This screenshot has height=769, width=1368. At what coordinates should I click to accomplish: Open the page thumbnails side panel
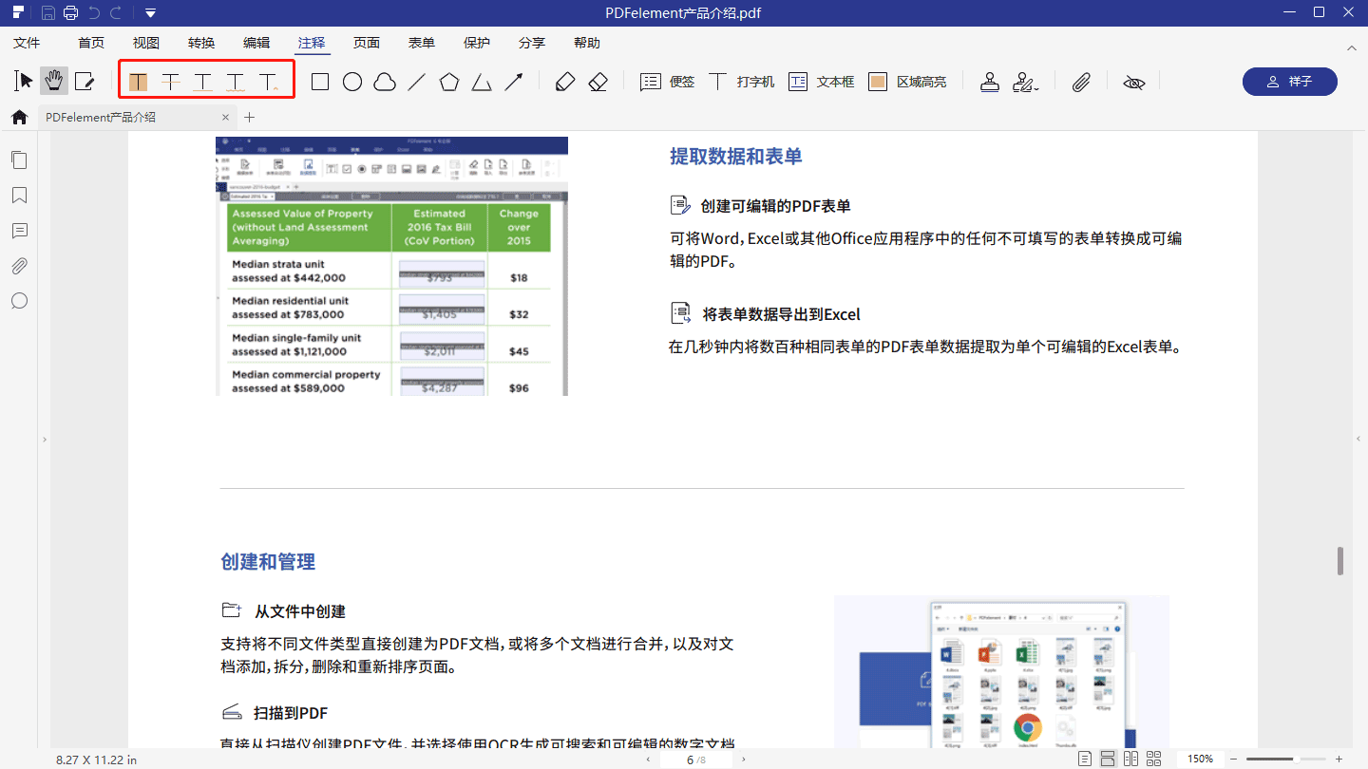point(19,159)
